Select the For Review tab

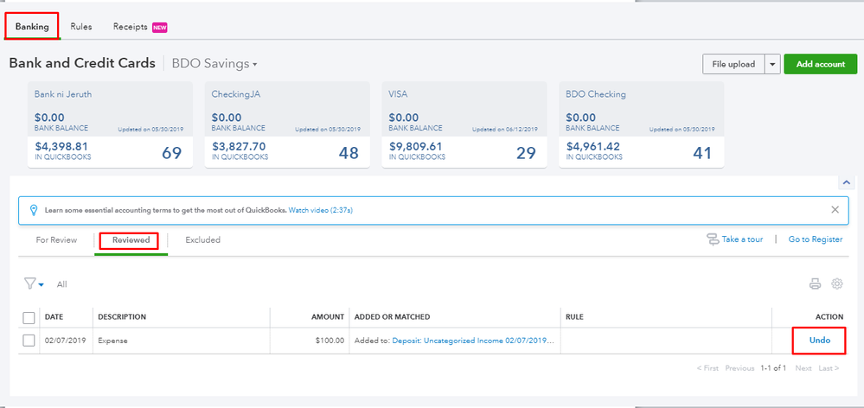[x=56, y=239]
